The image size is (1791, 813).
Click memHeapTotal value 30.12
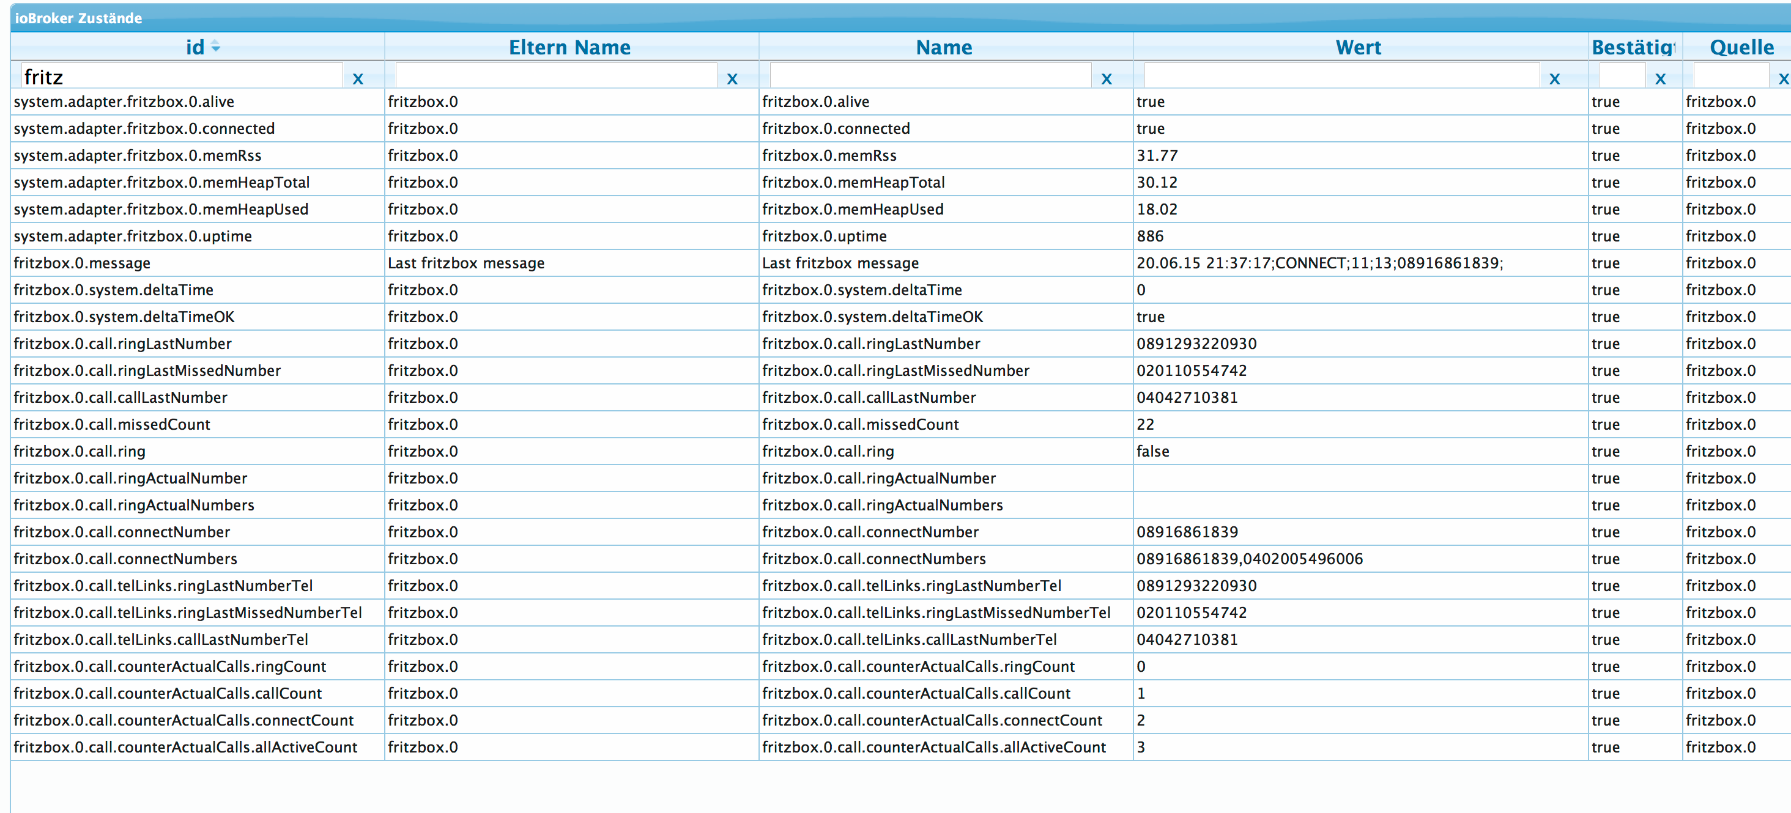1157,182
